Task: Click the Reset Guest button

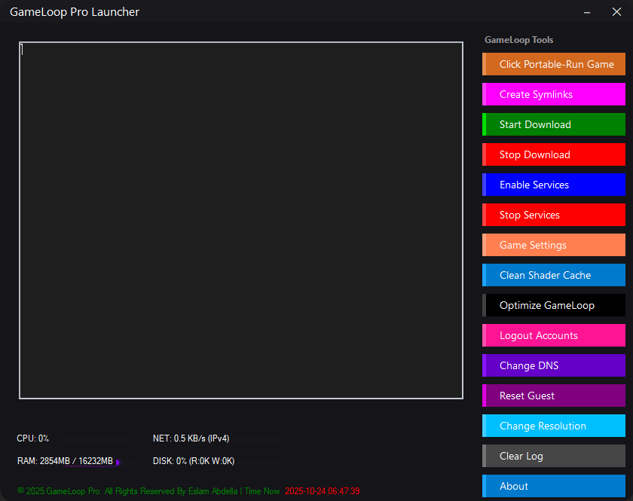Action: 553,396
